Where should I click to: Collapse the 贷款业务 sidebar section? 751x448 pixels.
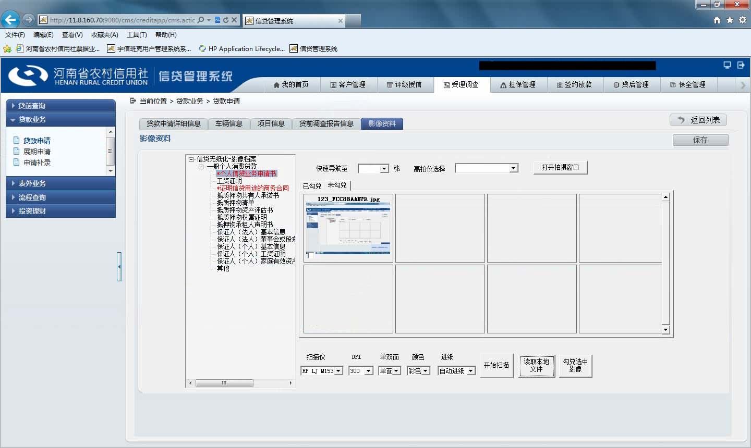coord(60,119)
